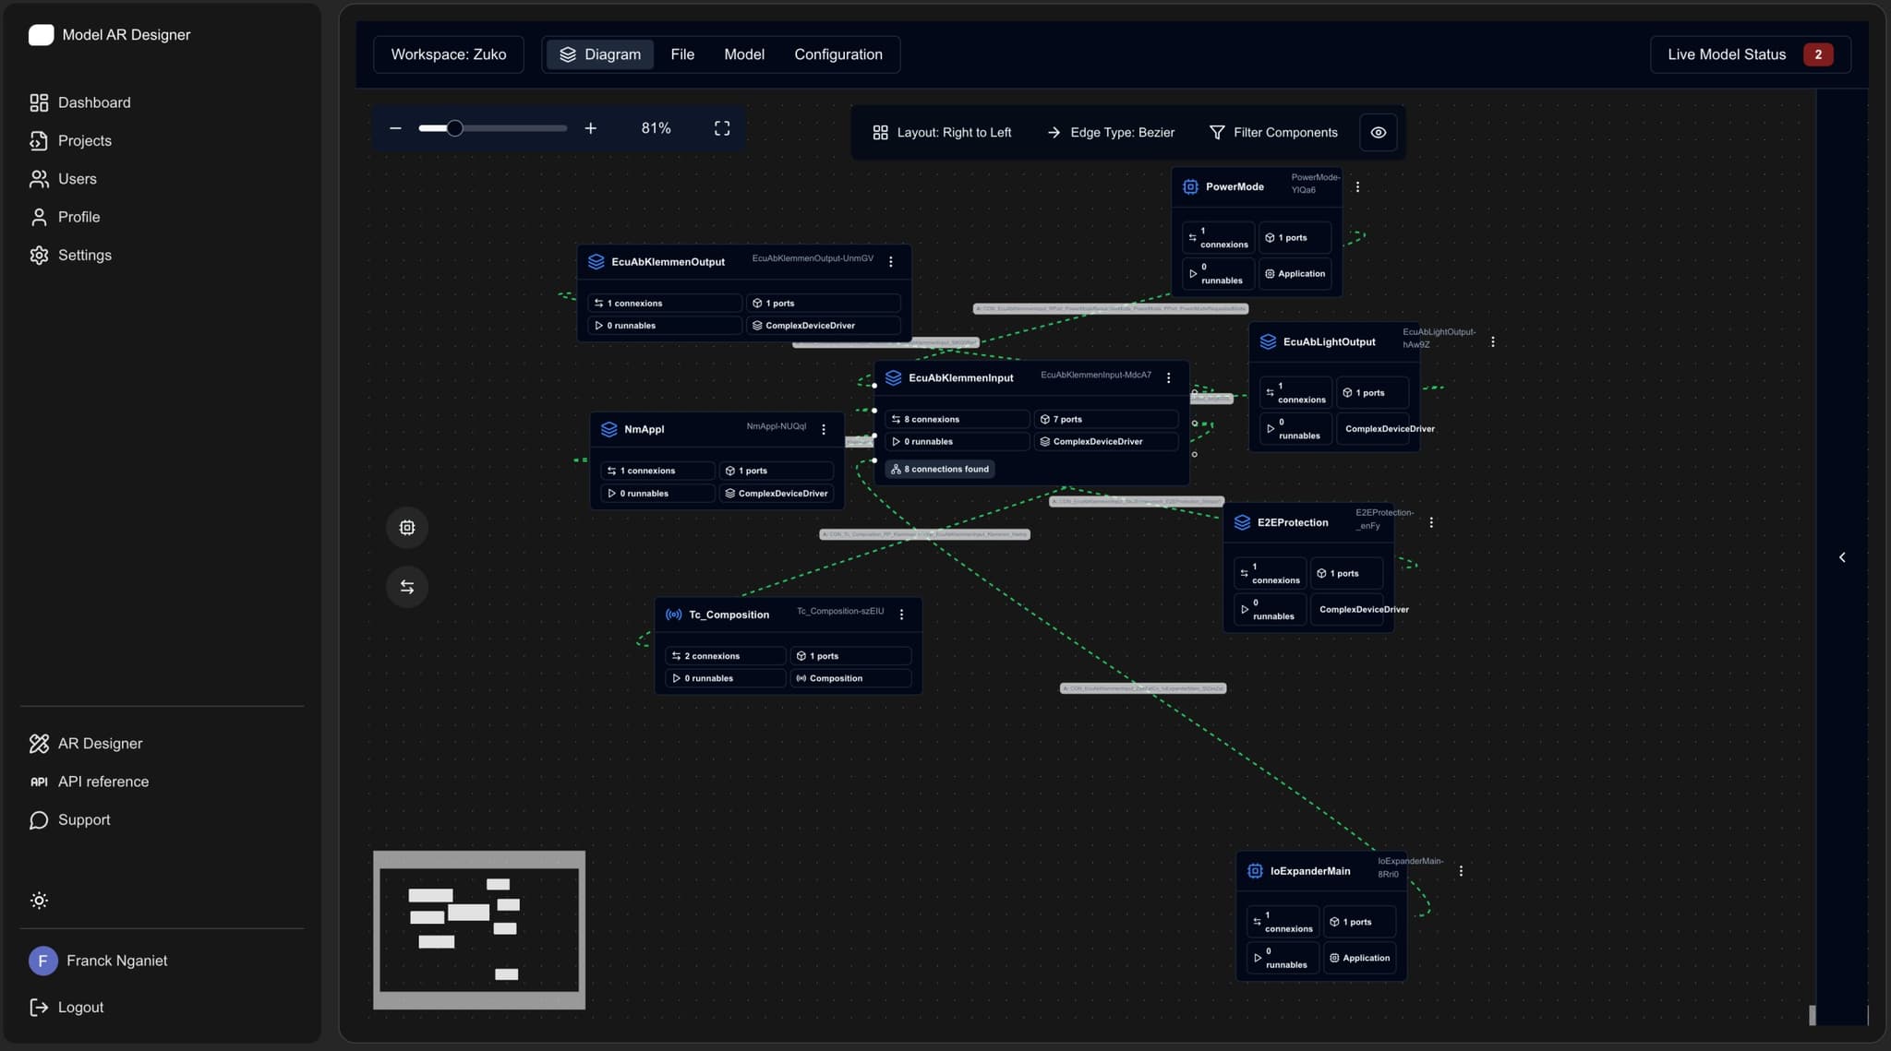Open the Filter Components dropdown
Image resolution: width=1891 pixels, height=1051 pixels.
point(1273,133)
